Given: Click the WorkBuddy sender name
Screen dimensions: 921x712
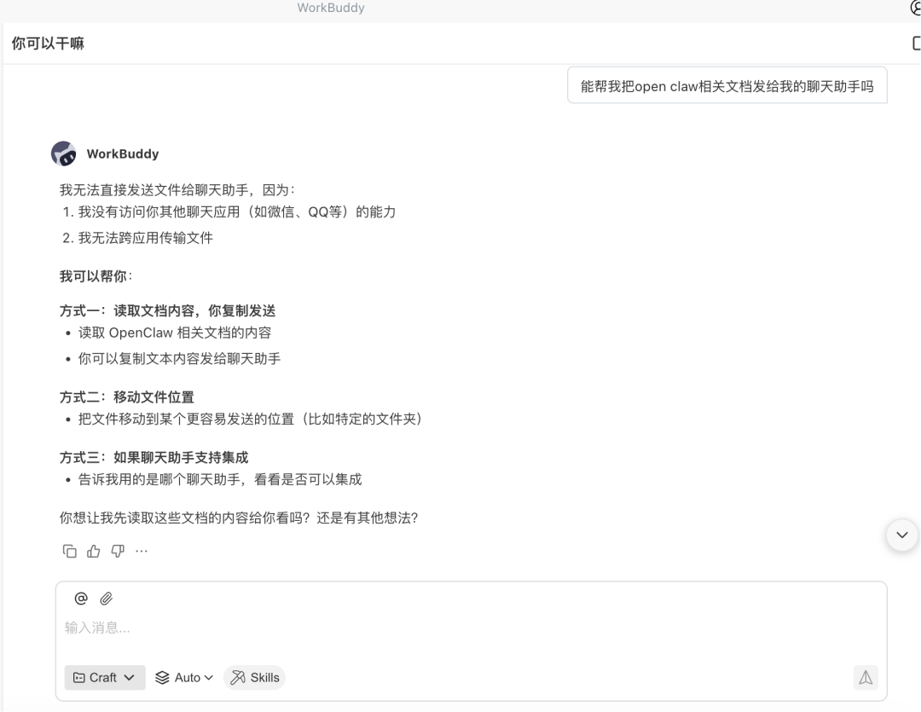Looking at the screenshot, I should [123, 154].
